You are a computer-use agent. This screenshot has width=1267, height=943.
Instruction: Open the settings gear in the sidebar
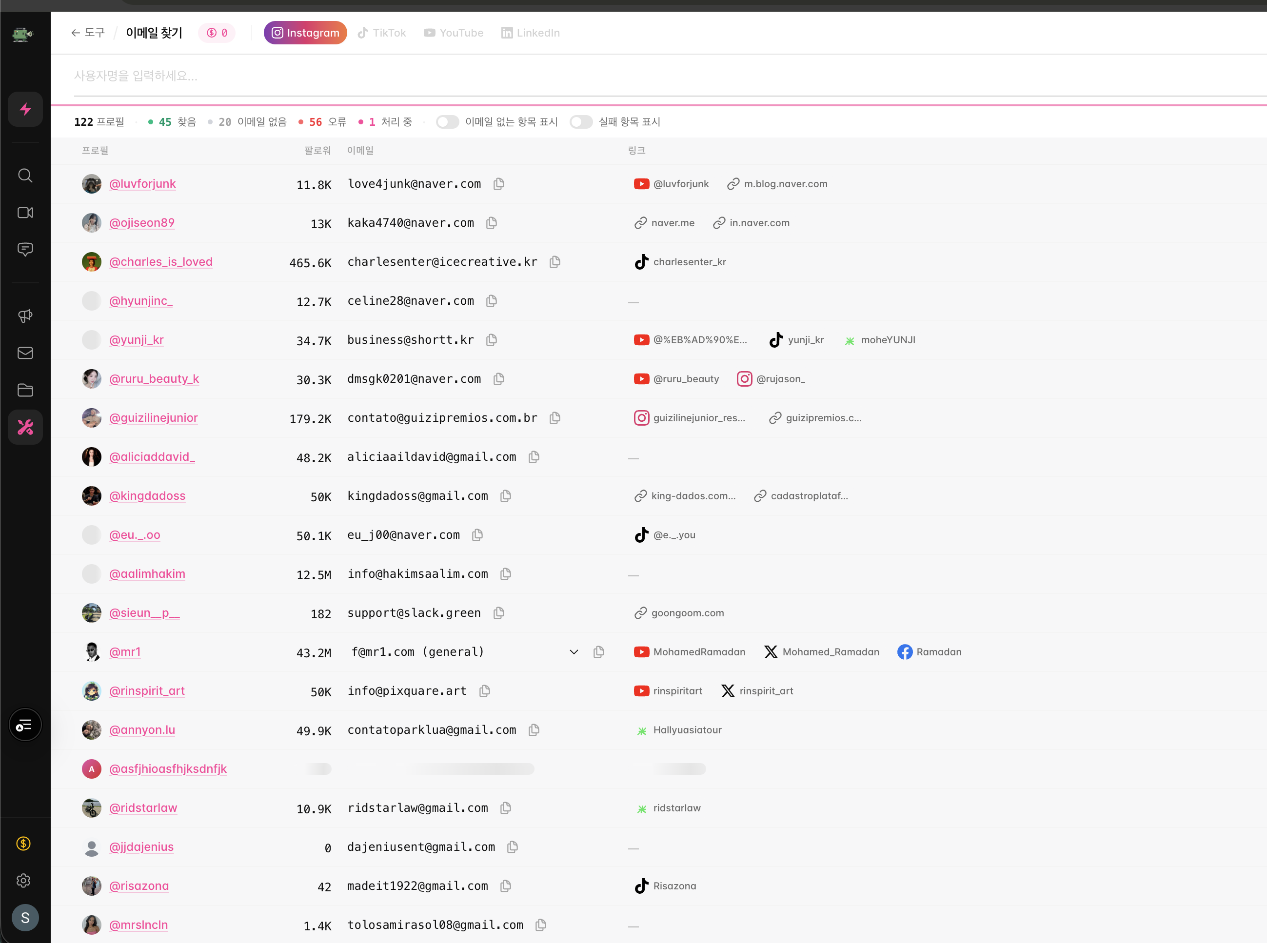click(x=23, y=880)
